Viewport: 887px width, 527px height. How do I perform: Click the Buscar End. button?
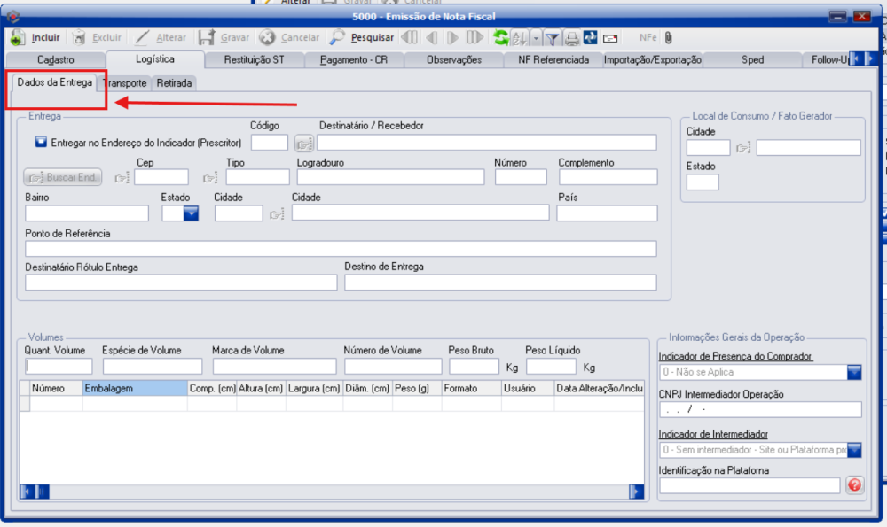tap(64, 177)
